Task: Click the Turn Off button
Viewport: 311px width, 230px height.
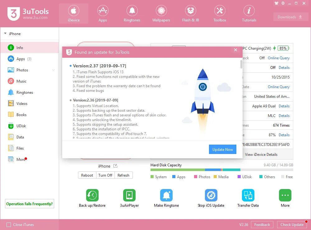Action: (105, 175)
